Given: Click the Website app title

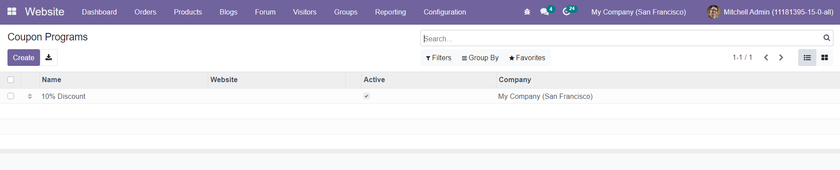Looking at the screenshot, I should pyautogui.click(x=44, y=12).
